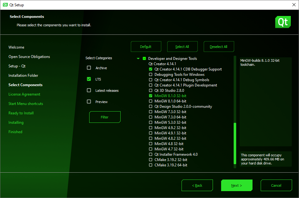Enable the Preview category checkbox
Viewport: 299px width, 198px height.
89,102
